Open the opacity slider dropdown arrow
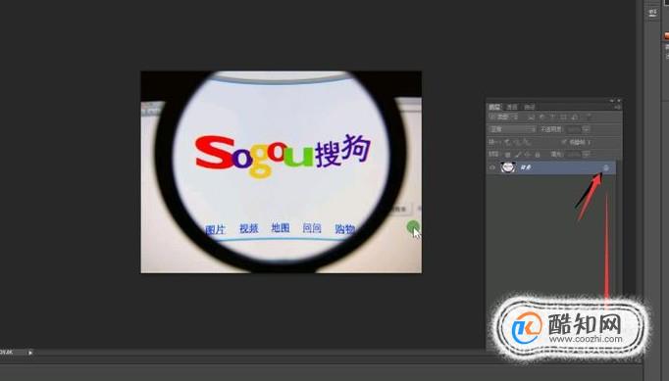This screenshot has height=381, width=669. coord(587,129)
